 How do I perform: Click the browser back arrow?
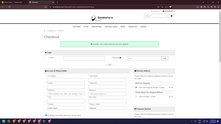(2, 7)
